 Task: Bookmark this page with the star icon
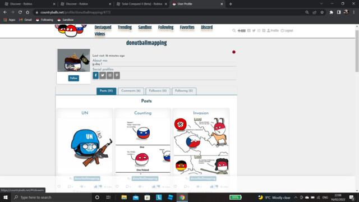pyautogui.click(x=322, y=12)
